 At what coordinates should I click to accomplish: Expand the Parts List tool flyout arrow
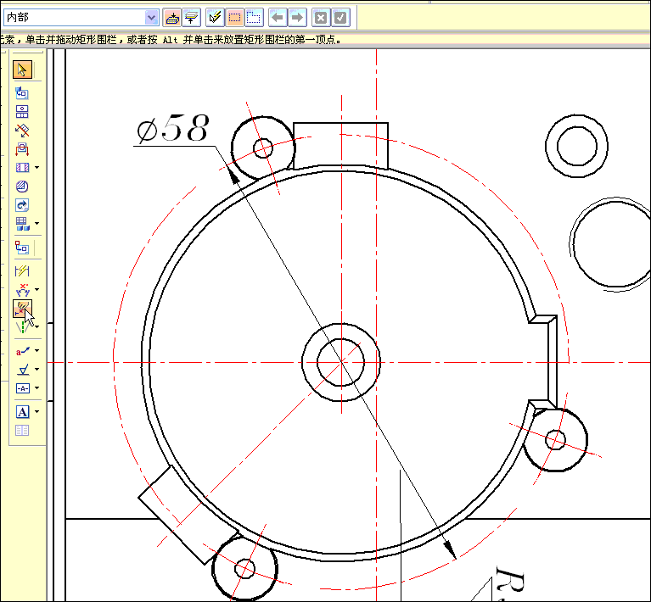[37, 224]
